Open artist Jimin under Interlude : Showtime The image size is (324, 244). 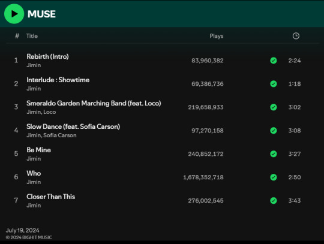pyautogui.click(x=34, y=89)
